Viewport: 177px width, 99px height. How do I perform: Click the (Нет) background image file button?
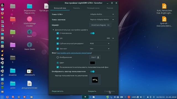(95, 57)
